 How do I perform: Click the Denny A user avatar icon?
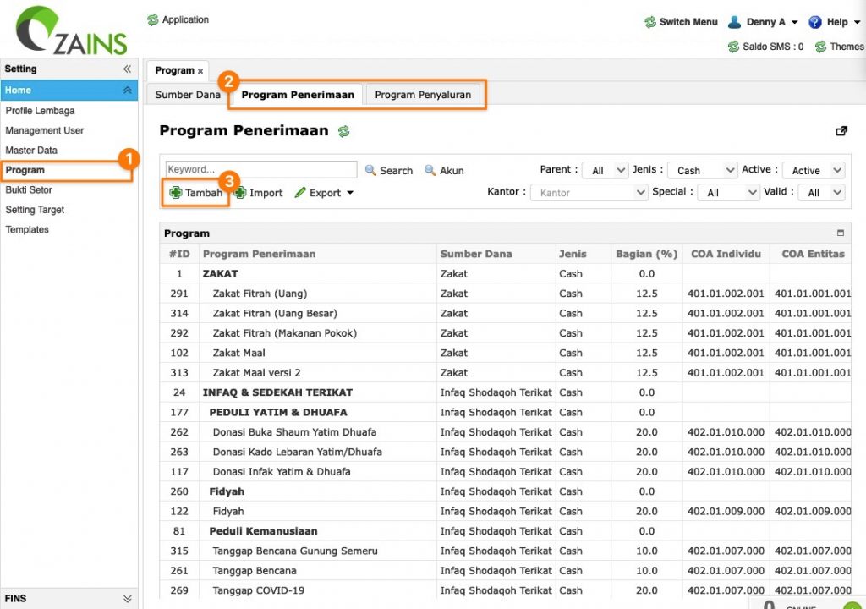tap(734, 22)
